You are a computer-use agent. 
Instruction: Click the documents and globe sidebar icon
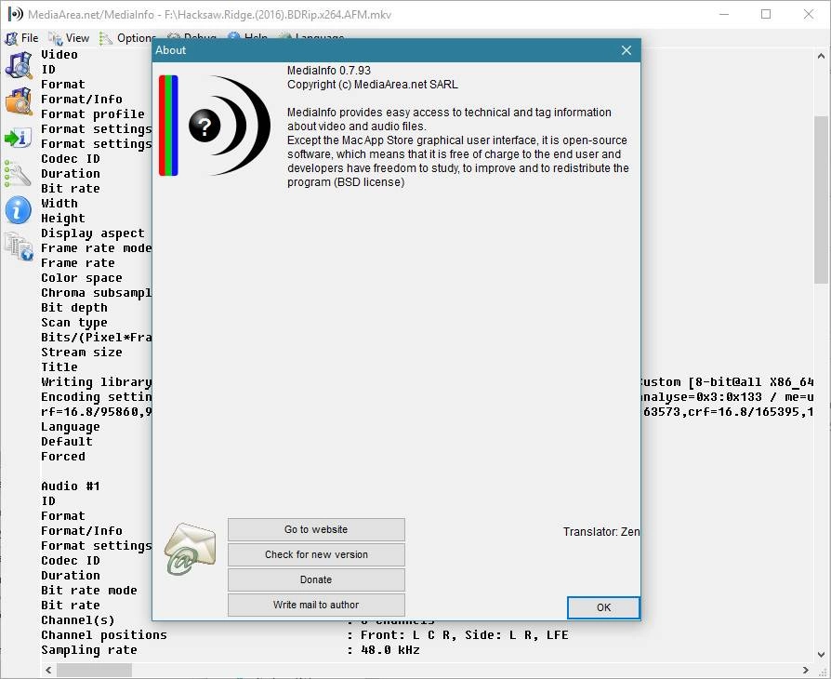(19, 246)
